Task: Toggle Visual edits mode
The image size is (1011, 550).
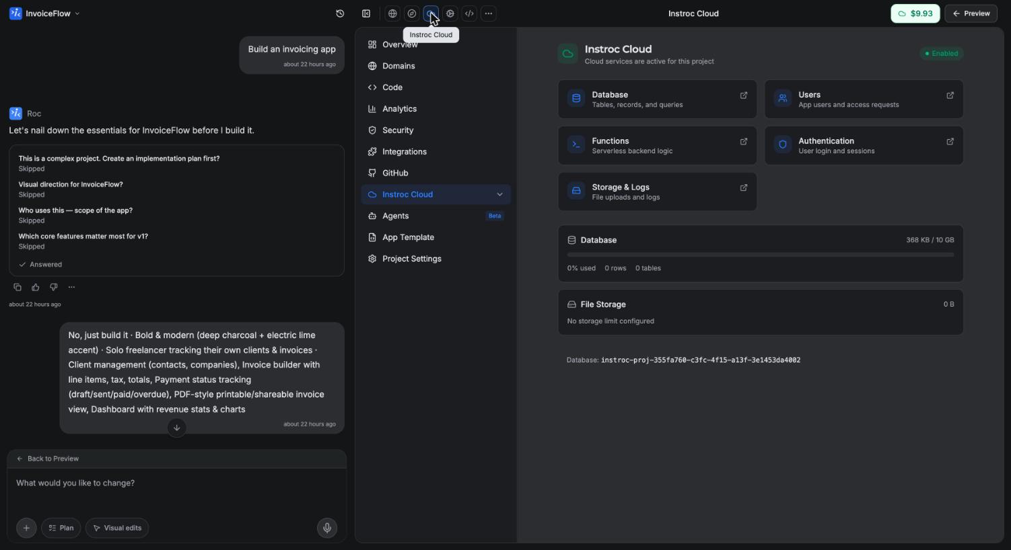Action: click(x=117, y=528)
